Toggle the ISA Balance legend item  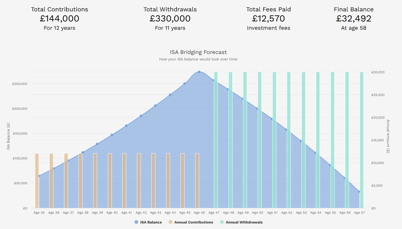tap(151, 222)
